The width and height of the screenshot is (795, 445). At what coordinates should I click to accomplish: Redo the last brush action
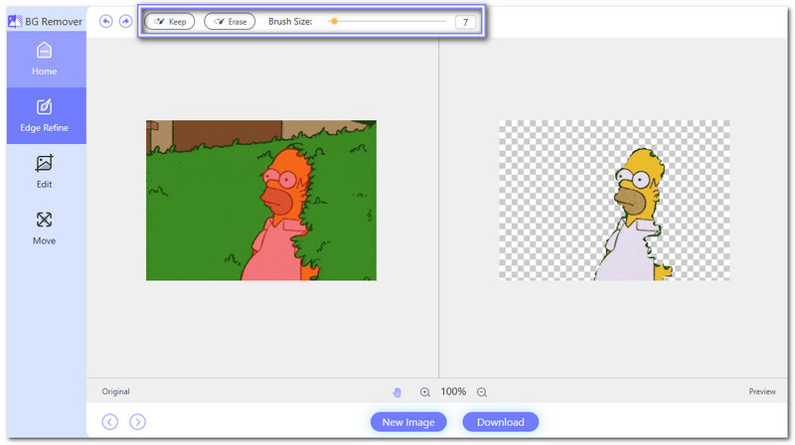coord(126,21)
